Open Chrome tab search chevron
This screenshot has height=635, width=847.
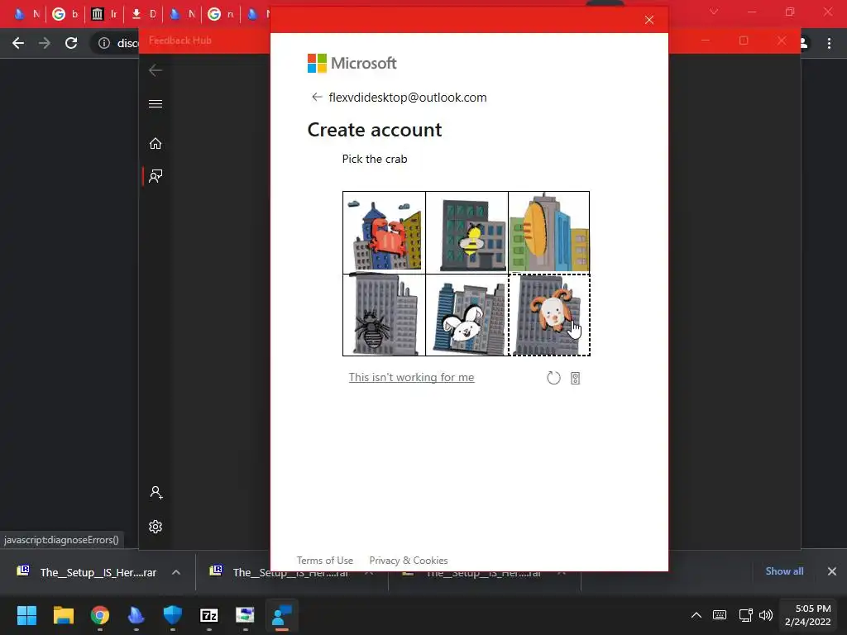(x=714, y=12)
